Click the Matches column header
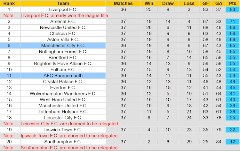The image size is (240, 151). coord(123,3)
